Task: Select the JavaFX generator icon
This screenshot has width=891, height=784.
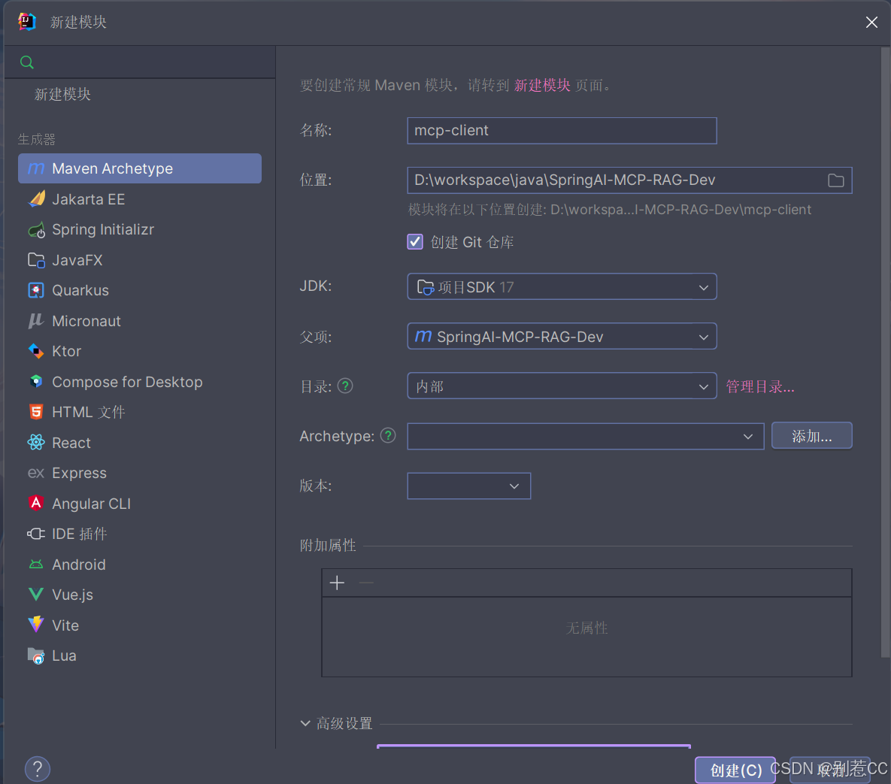Action: [36, 260]
